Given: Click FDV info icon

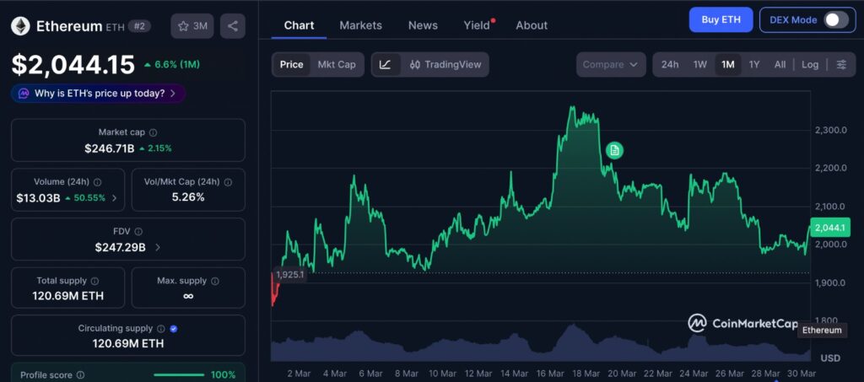Looking at the screenshot, I should 138,232.
